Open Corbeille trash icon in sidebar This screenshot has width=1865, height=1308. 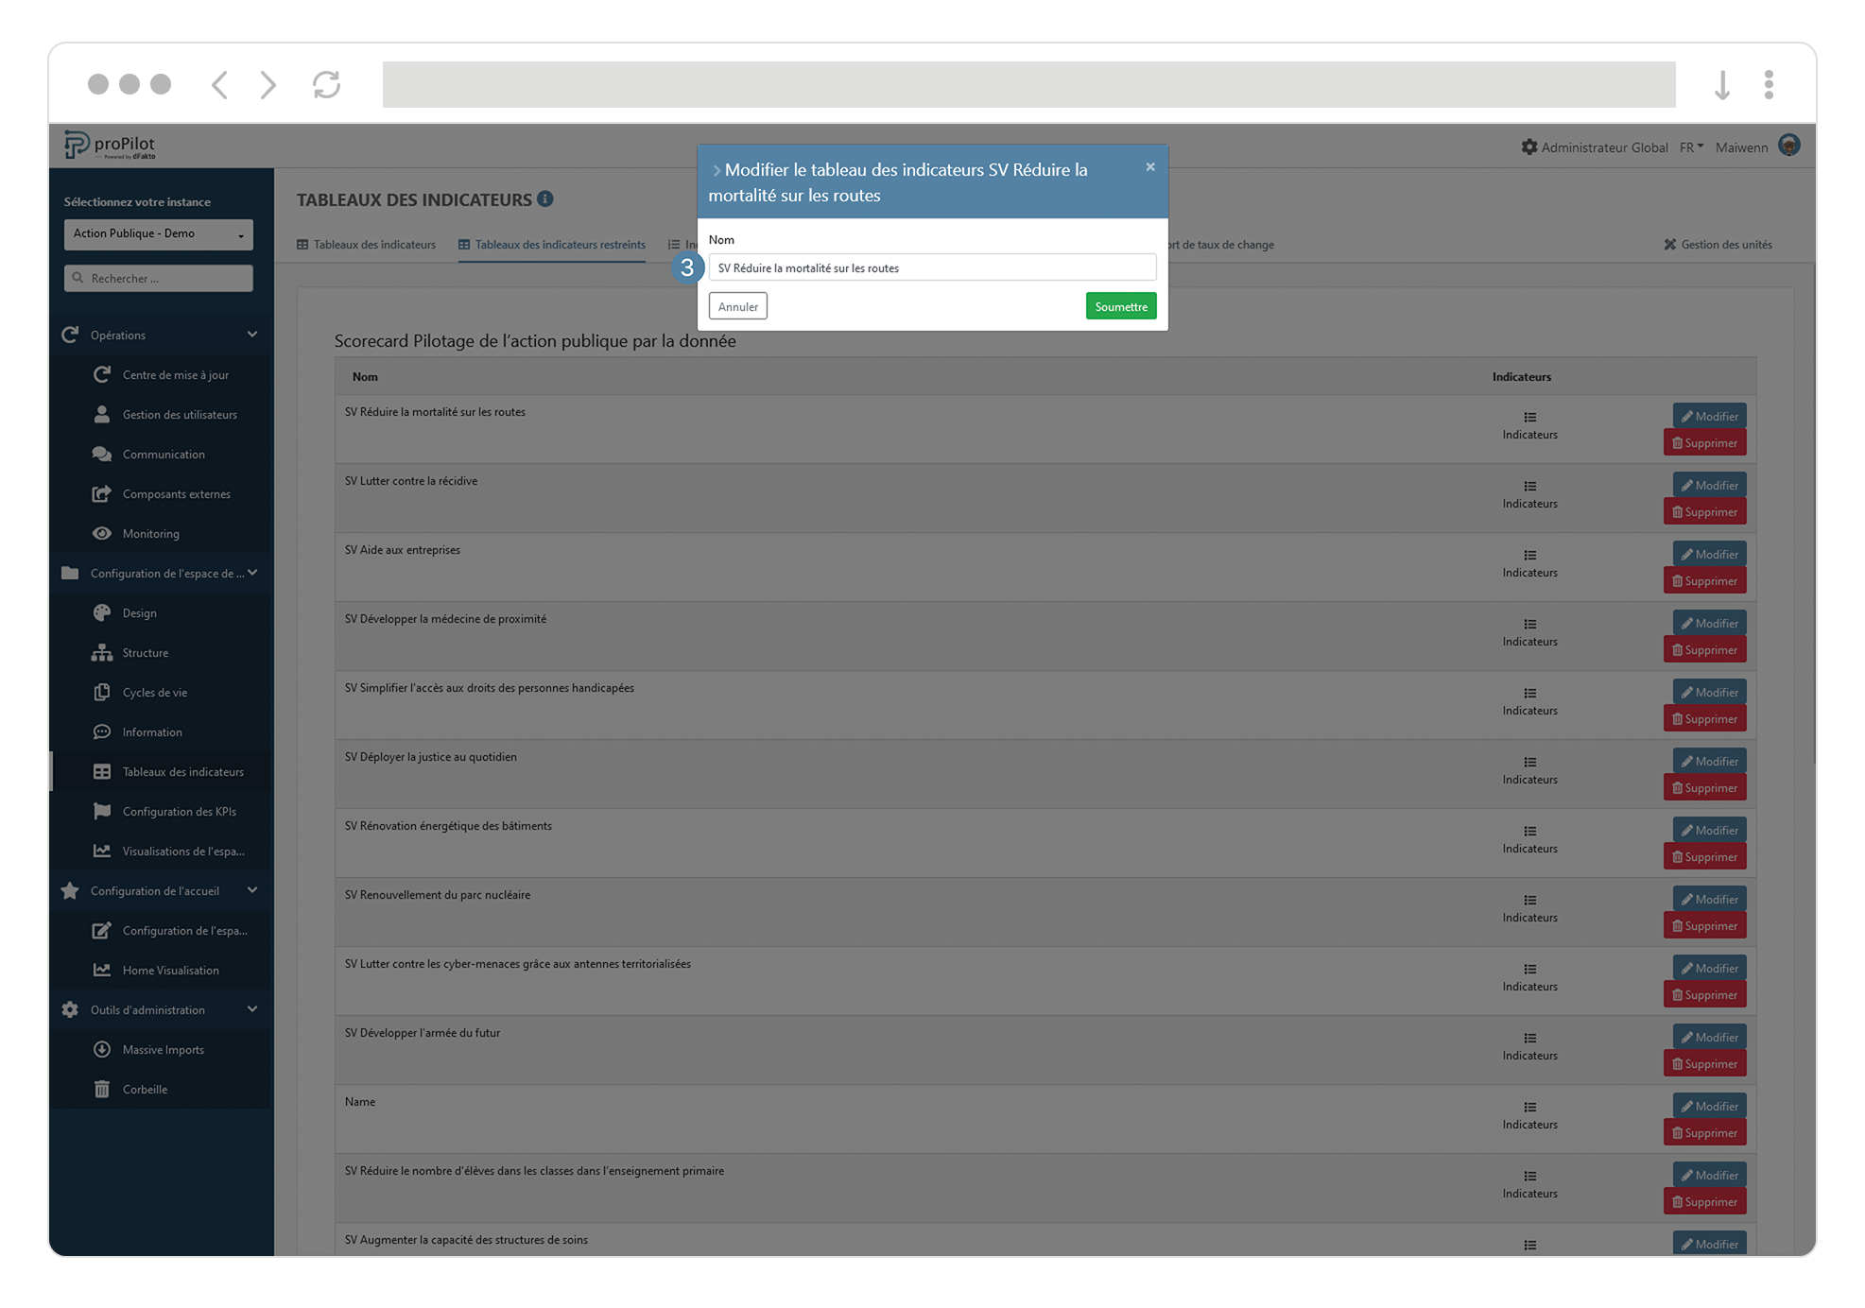[x=102, y=1090]
